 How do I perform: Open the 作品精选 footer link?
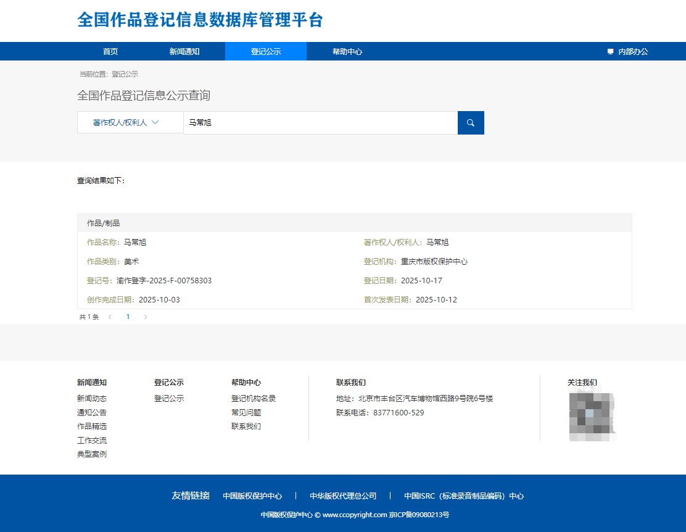91,426
